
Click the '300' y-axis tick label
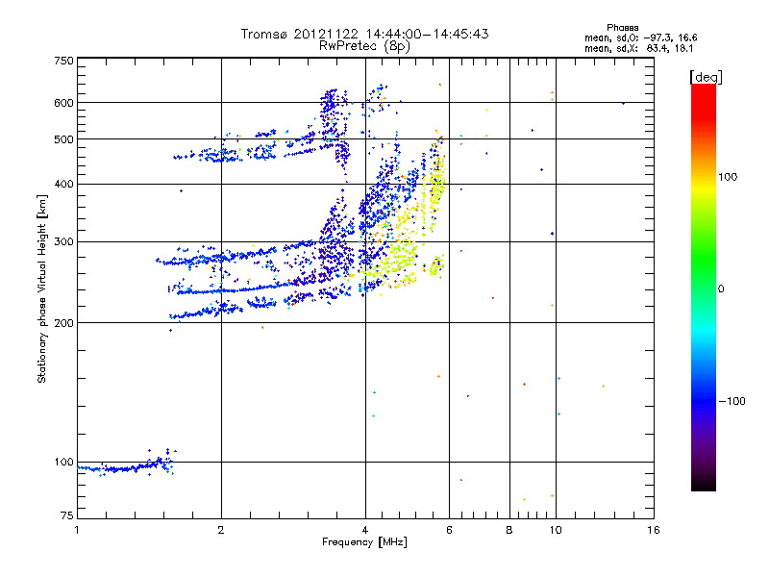click(63, 241)
